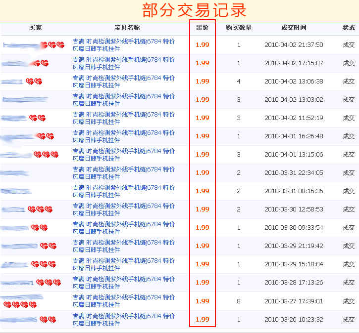Image resolution: width=359 pixels, height=333 pixels.
Task: Open 吉满 product link in the 17:15:07 row
Action: [x=124, y=63]
